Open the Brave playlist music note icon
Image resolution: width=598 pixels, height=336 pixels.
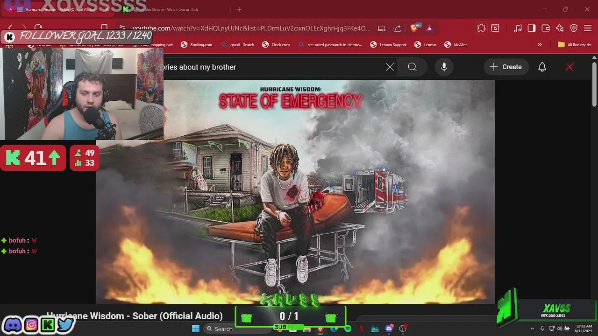518,28
